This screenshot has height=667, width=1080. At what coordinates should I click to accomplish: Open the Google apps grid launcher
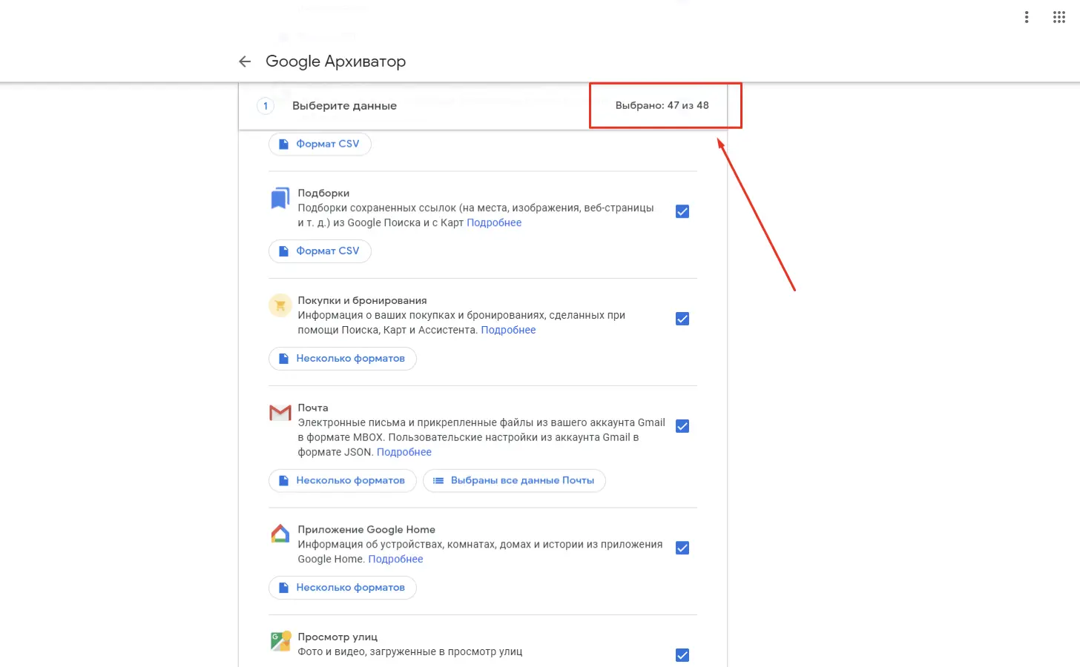[x=1059, y=16]
